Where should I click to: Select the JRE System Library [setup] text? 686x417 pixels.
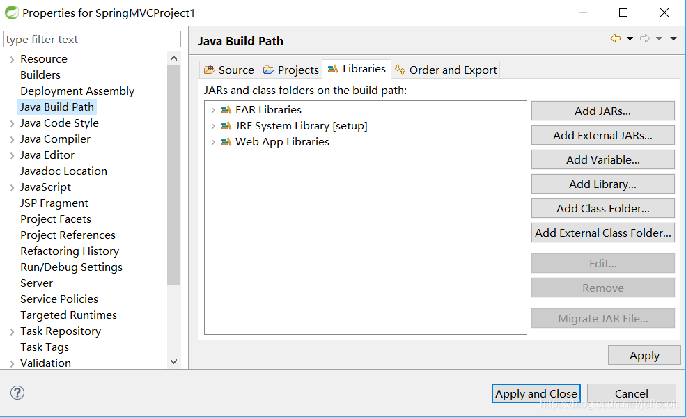(302, 126)
